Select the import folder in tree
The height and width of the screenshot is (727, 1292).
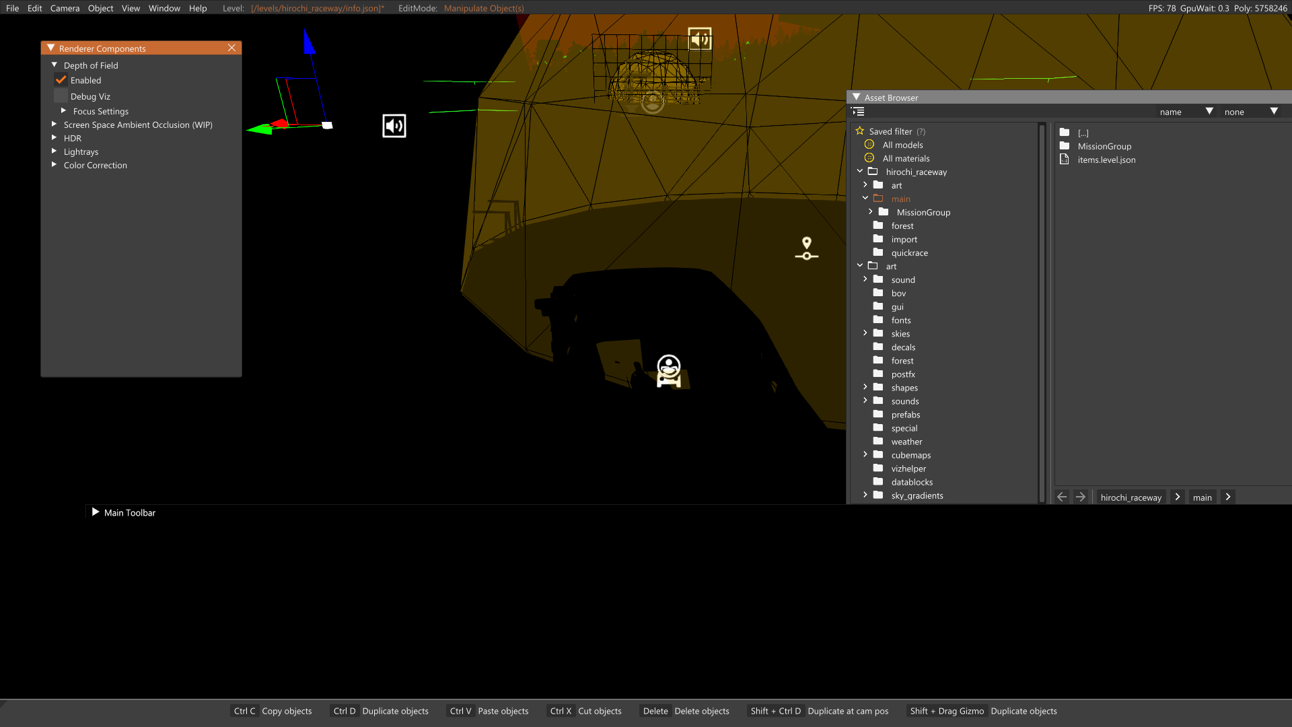coord(904,240)
